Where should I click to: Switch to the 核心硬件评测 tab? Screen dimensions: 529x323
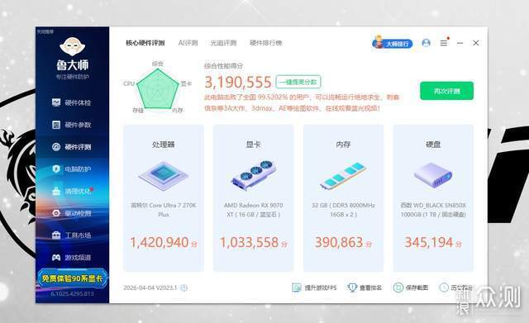pos(145,43)
